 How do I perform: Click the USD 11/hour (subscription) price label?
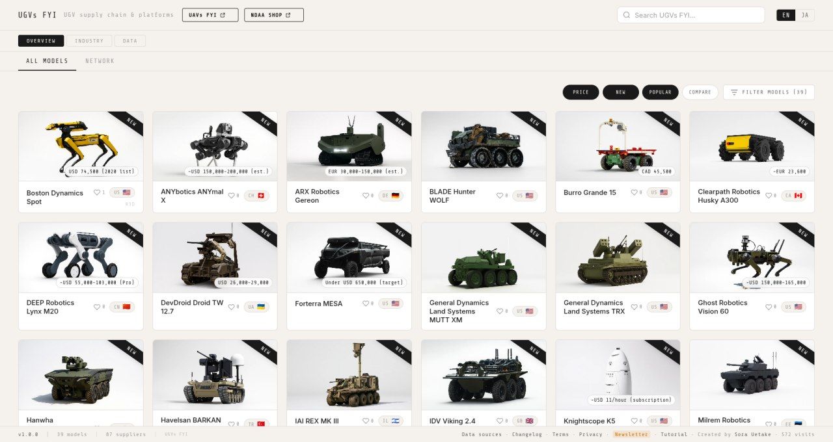click(631, 400)
